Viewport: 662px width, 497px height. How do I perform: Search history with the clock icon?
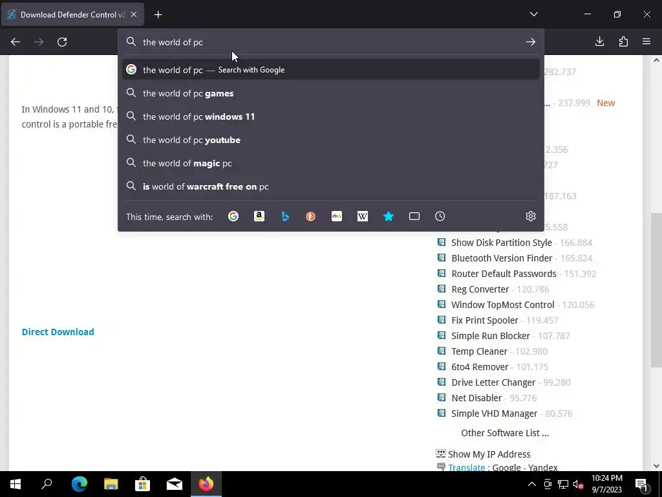[x=440, y=216]
